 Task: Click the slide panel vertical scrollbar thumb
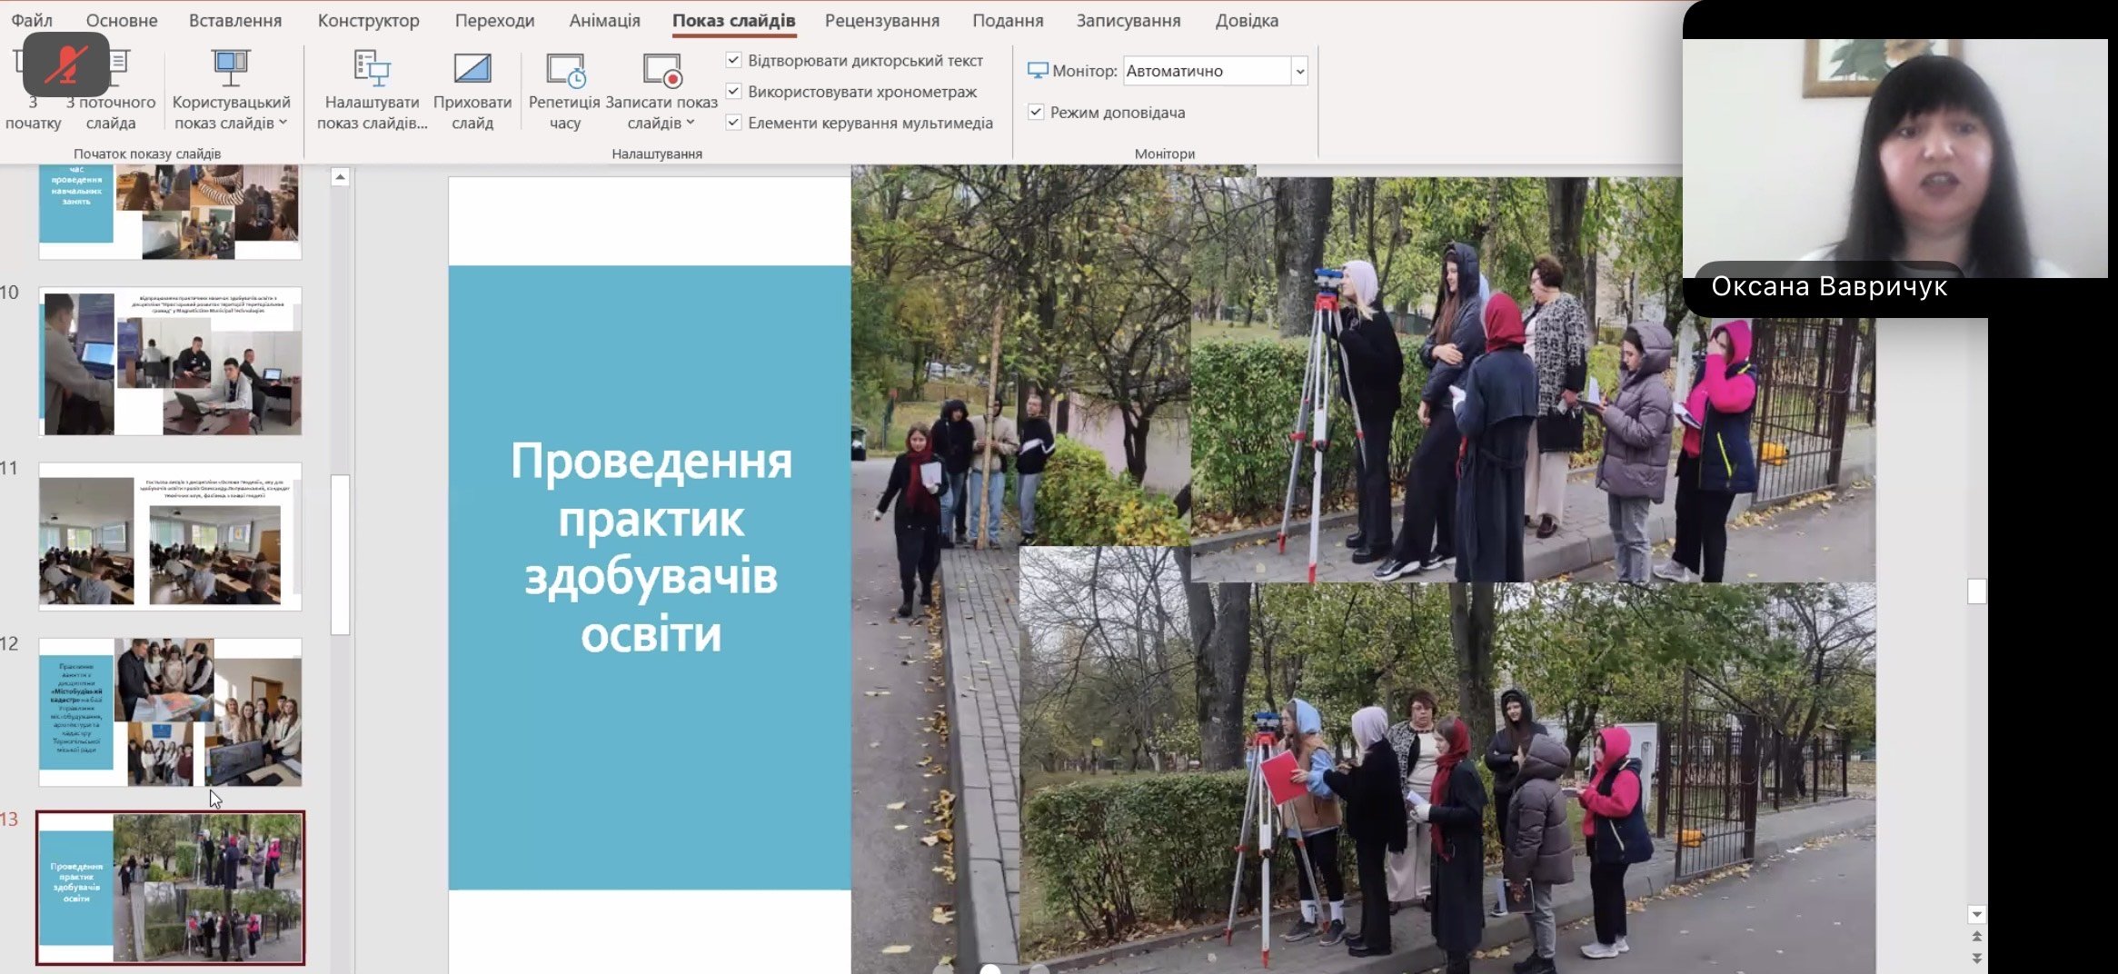340,554
